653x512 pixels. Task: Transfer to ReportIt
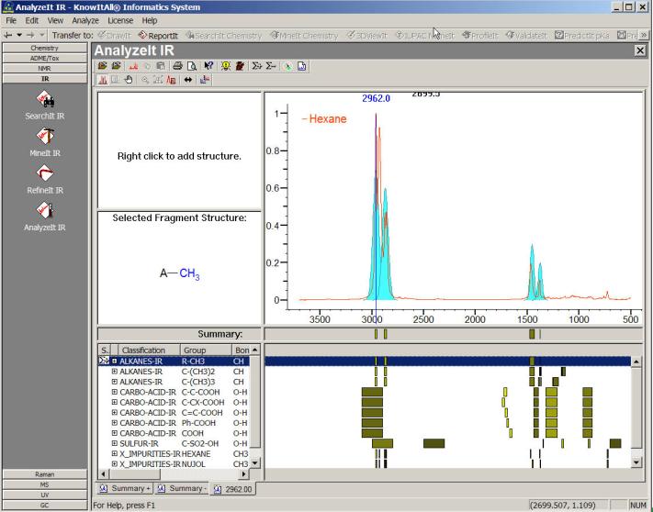[x=158, y=36]
